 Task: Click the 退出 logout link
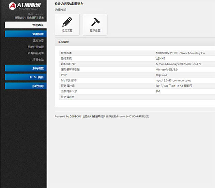[41, 18]
